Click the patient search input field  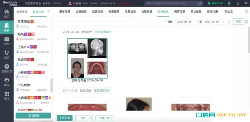pos(171,3)
